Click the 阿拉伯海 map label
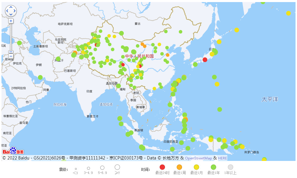Screen dimensions: 297x178 point(60,105)
